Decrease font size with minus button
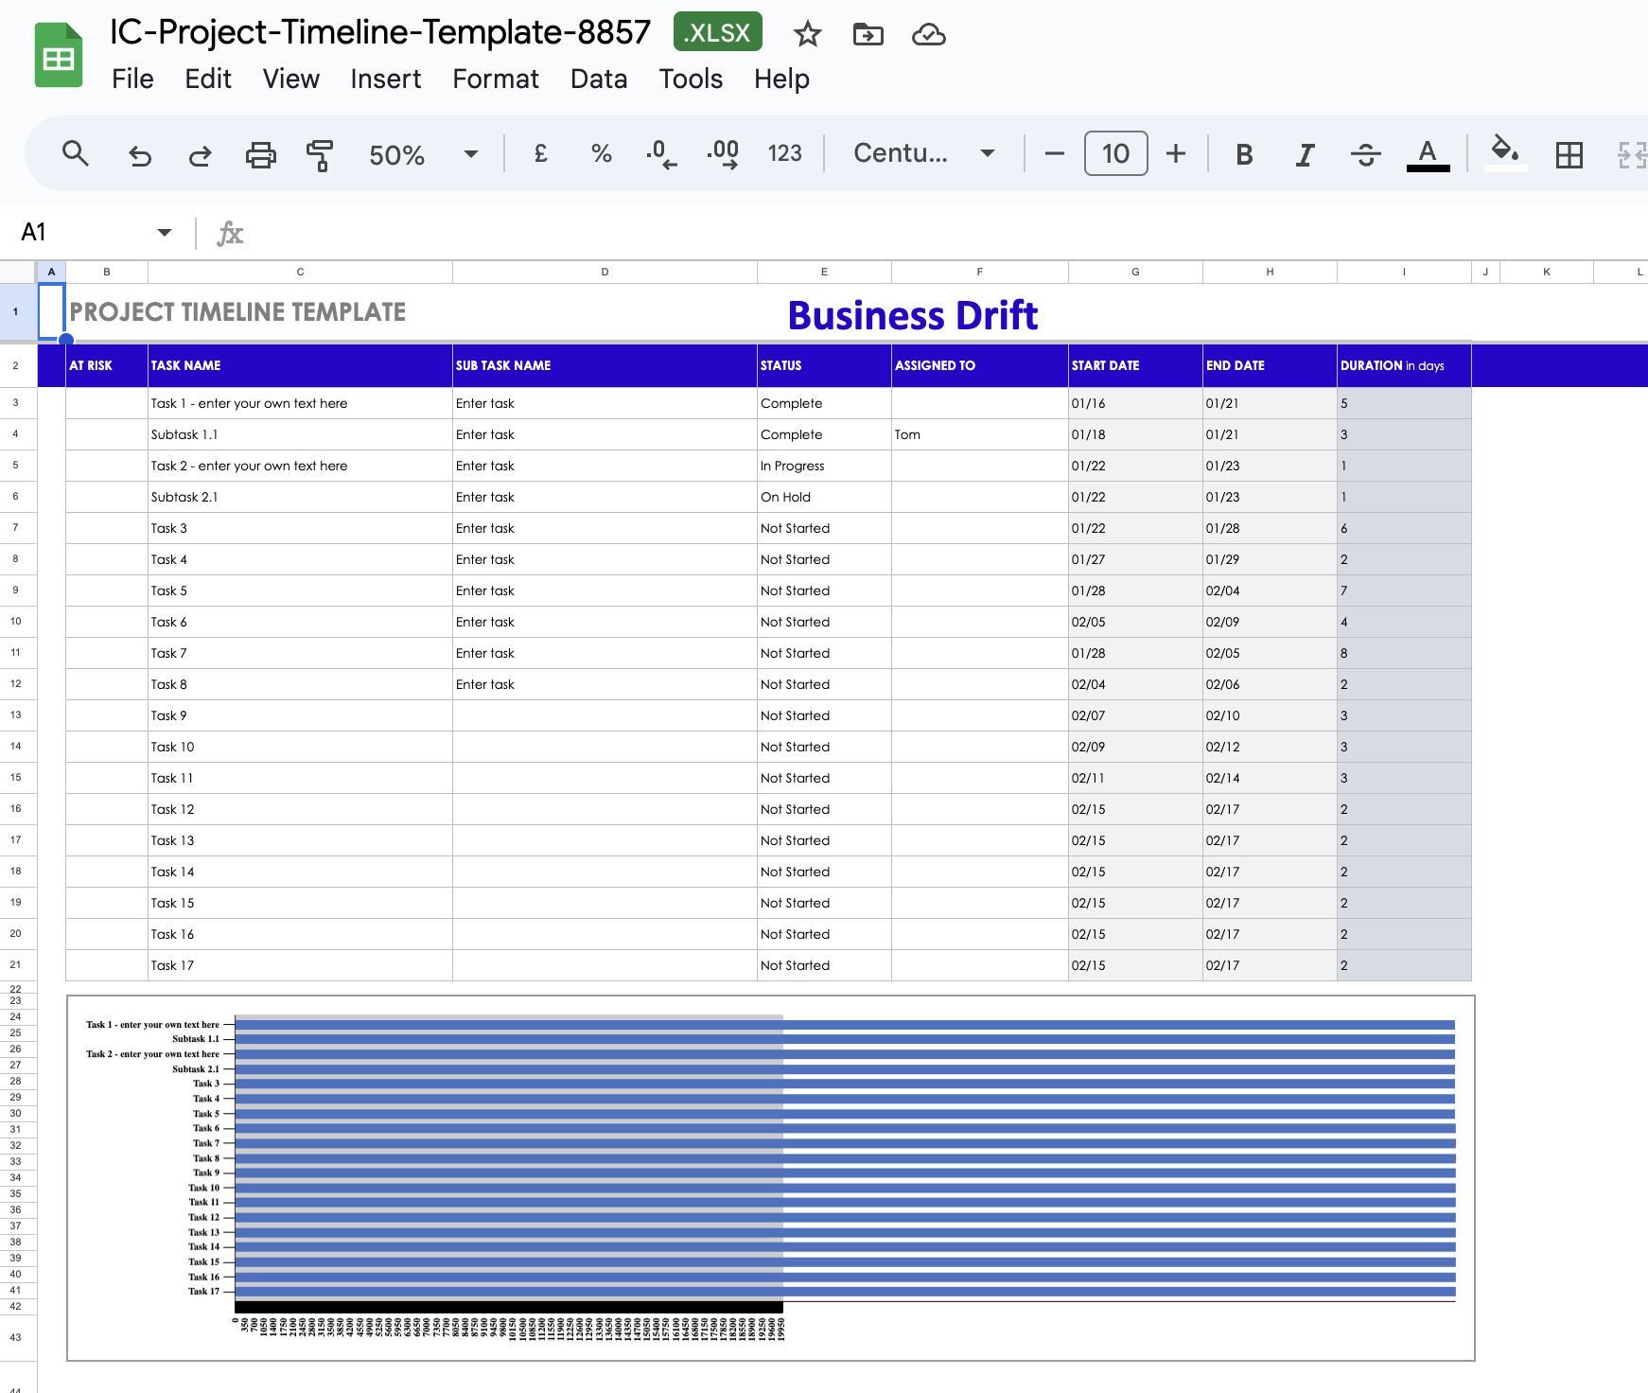Image resolution: width=1648 pixels, height=1393 pixels. pos(1055,153)
